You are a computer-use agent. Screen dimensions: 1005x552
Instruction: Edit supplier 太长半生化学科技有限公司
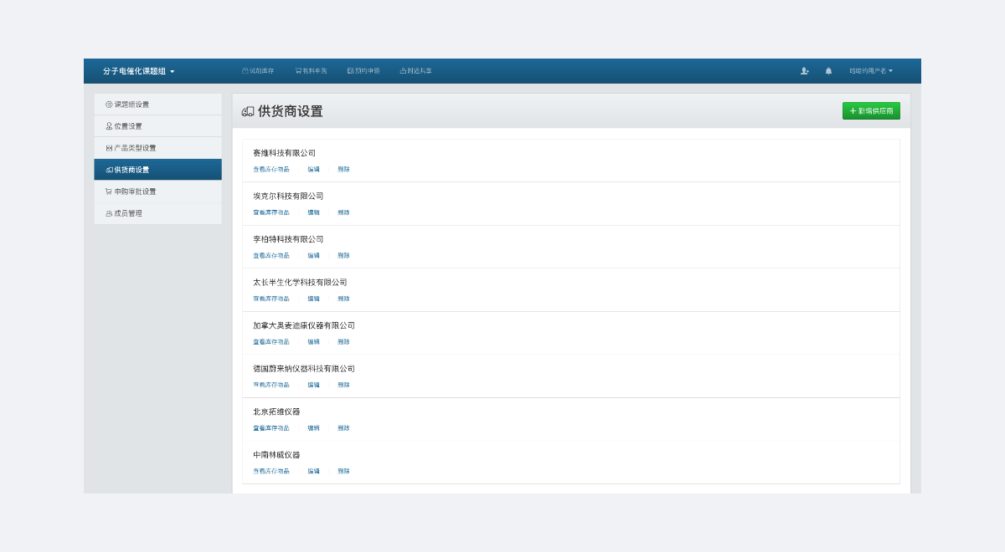(x=313, y=299)
